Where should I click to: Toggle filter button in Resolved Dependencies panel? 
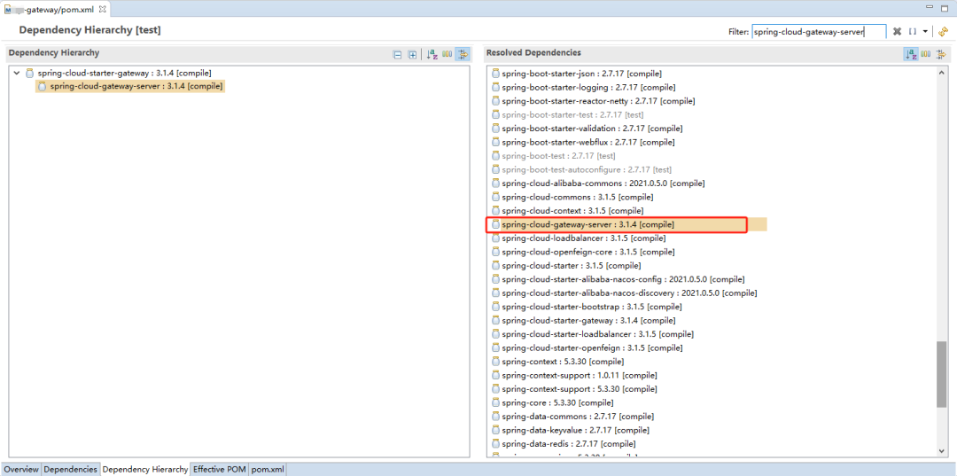point(941,54)
